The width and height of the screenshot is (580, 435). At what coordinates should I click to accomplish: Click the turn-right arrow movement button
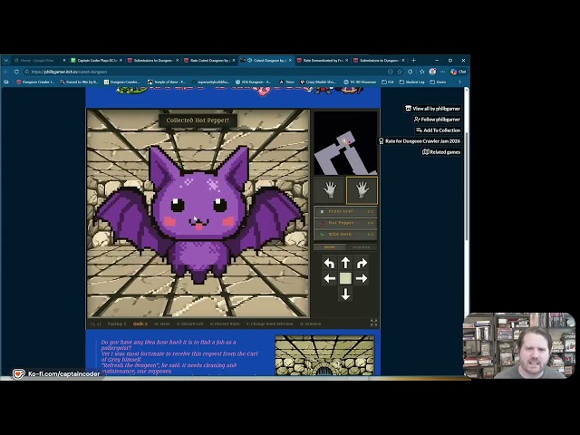coord(362,264)
